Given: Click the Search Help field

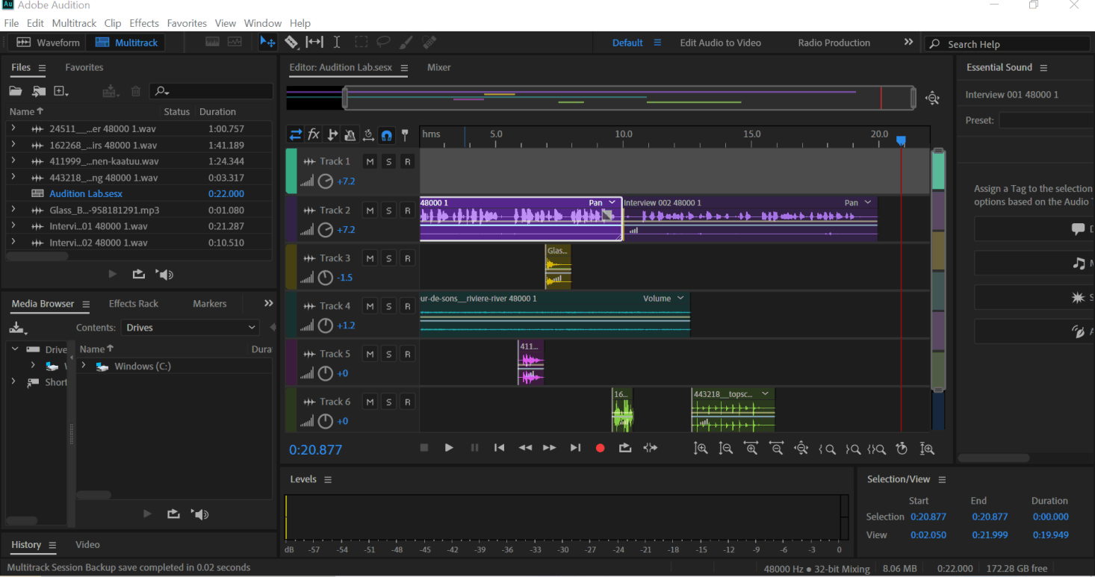Looking at the screenshot, I should [1007, 44].
